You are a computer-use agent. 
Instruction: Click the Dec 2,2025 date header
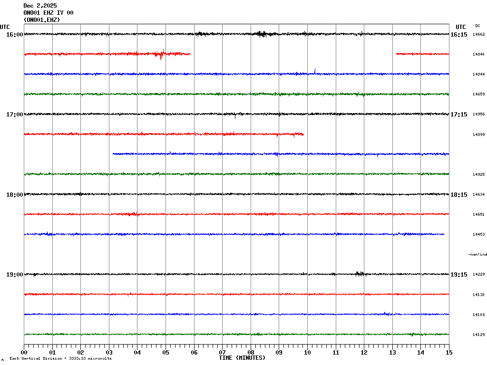click(39, 6)
